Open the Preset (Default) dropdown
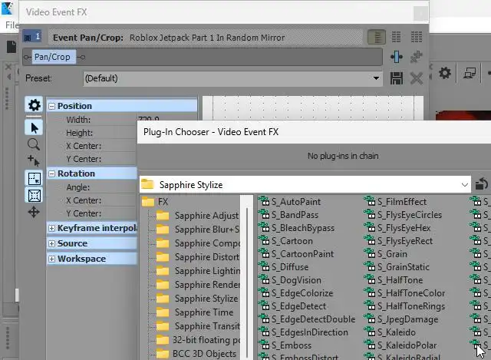The width and height of the screenshot is (491, 360). pos(232,78)
